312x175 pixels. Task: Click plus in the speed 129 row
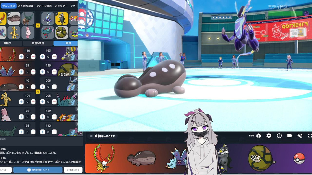42,117
